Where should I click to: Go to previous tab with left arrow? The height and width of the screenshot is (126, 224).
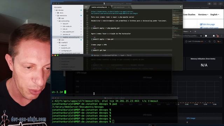point(85,7)
